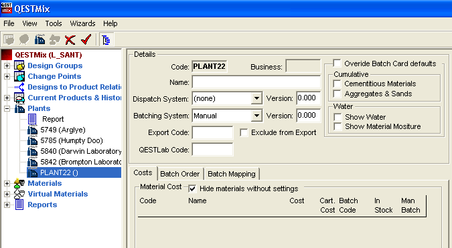Click the blue plant toolbar icon
The height and width of the screenshot is (248, 452).
point(40,39)
